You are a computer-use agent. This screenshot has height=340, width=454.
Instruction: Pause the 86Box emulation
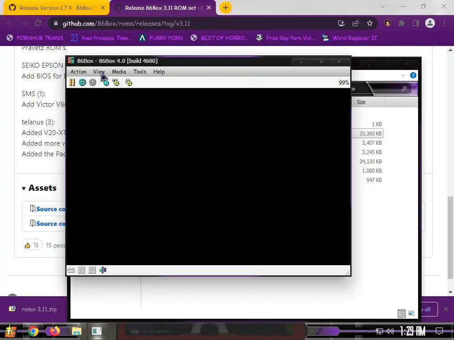[72, 82]
